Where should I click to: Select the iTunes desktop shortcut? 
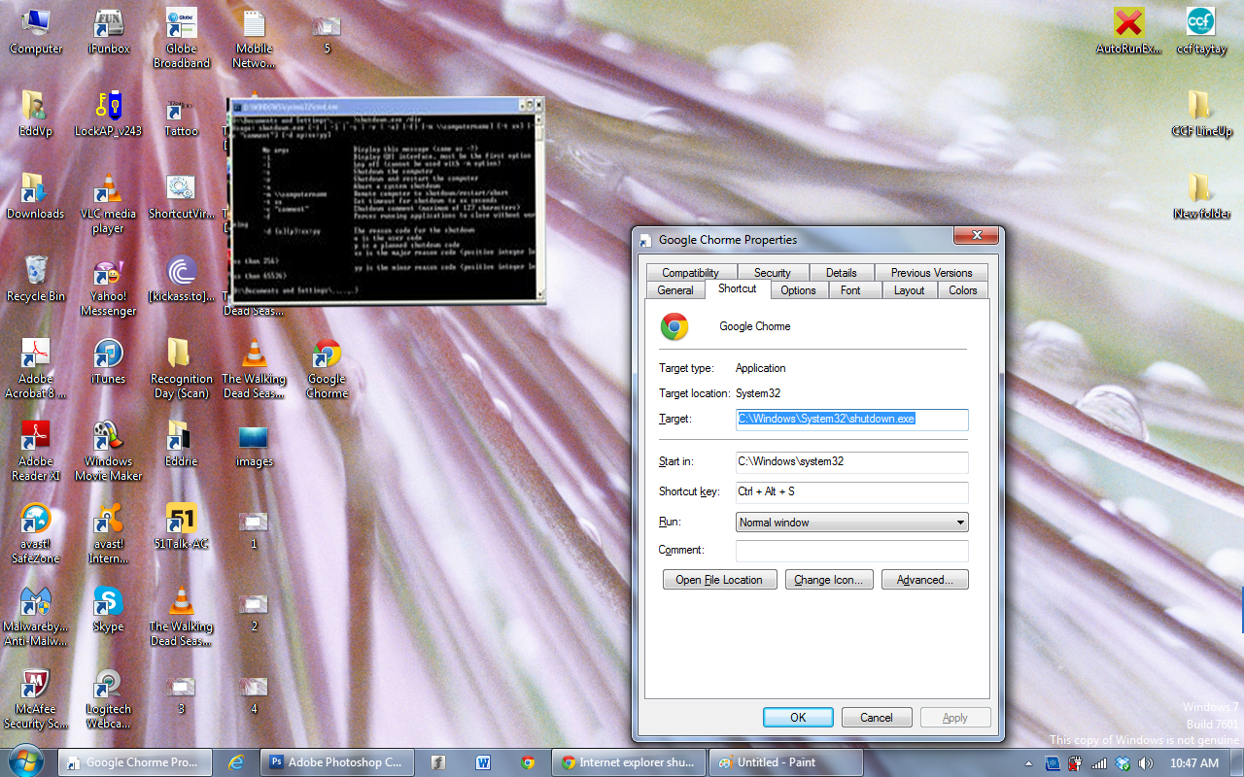pyautogui.click(x=109, y=361)
